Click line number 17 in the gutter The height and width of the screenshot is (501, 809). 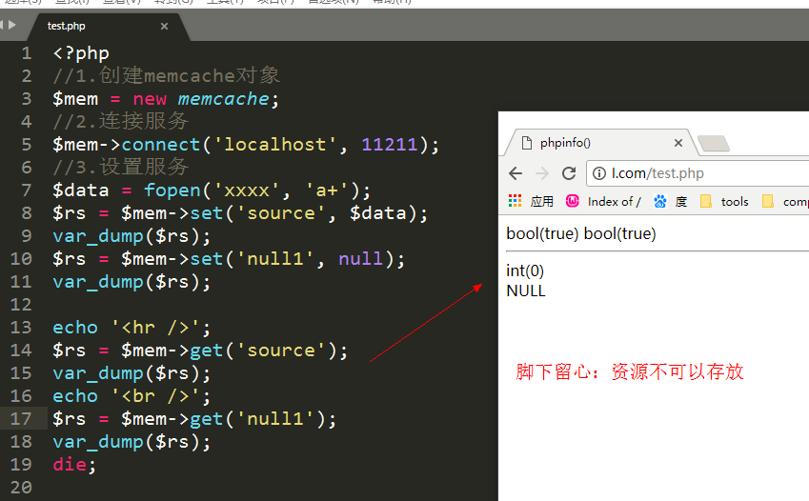[20, 419]
